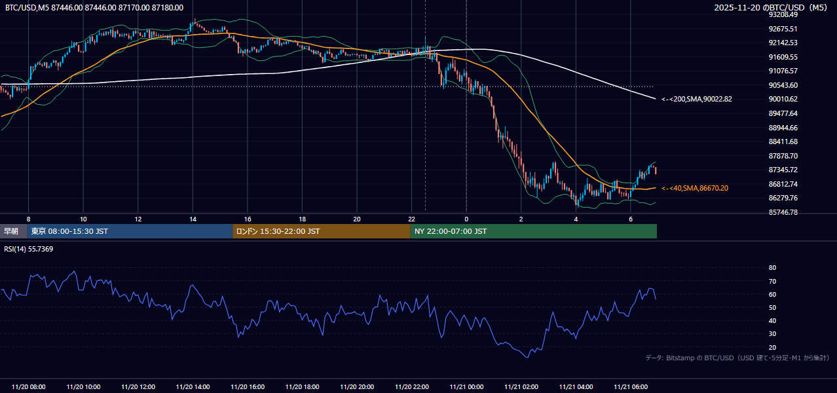Click price axis value 87878.70
Image resolution: width=837 pixels, height=393 pixels.
783,156
